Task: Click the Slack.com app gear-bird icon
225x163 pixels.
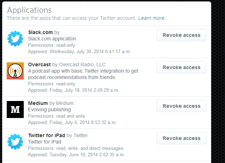Action: [x=15, y=39]
